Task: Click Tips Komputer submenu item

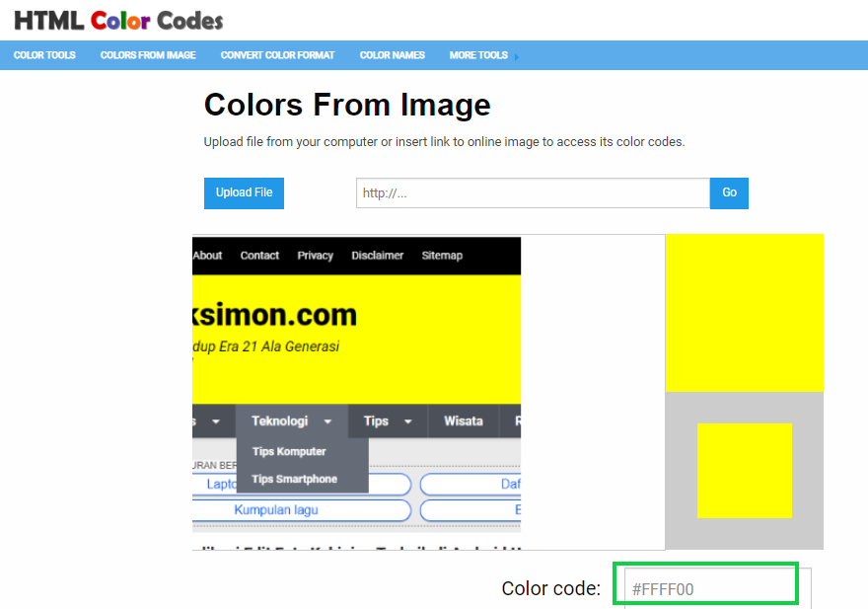Action: tap(289, 452)
